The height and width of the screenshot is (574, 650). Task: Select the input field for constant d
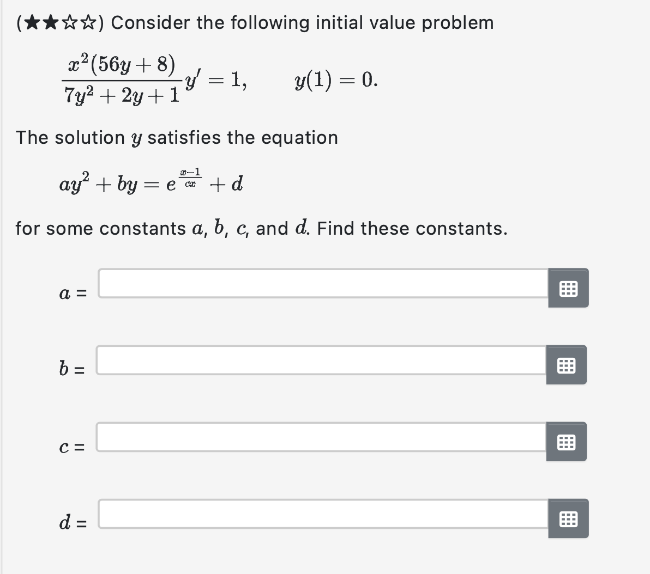point(322,519)
